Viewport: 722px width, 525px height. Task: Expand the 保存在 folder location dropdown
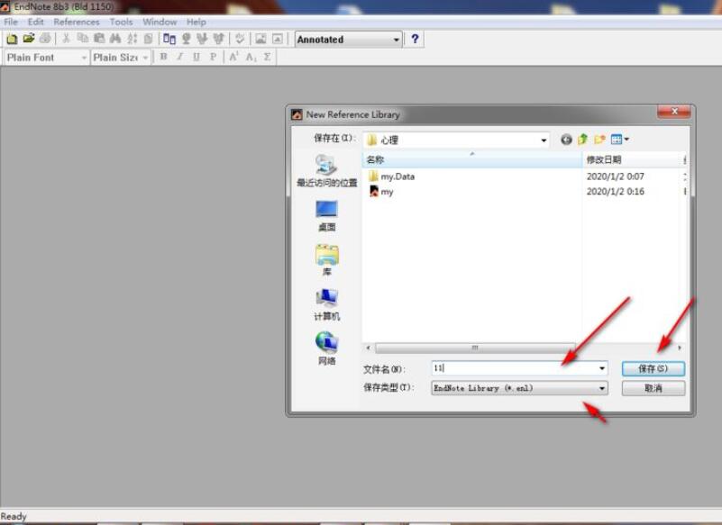(544, 140)
